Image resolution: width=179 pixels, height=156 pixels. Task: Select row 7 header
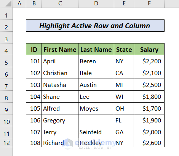(6, 85)
